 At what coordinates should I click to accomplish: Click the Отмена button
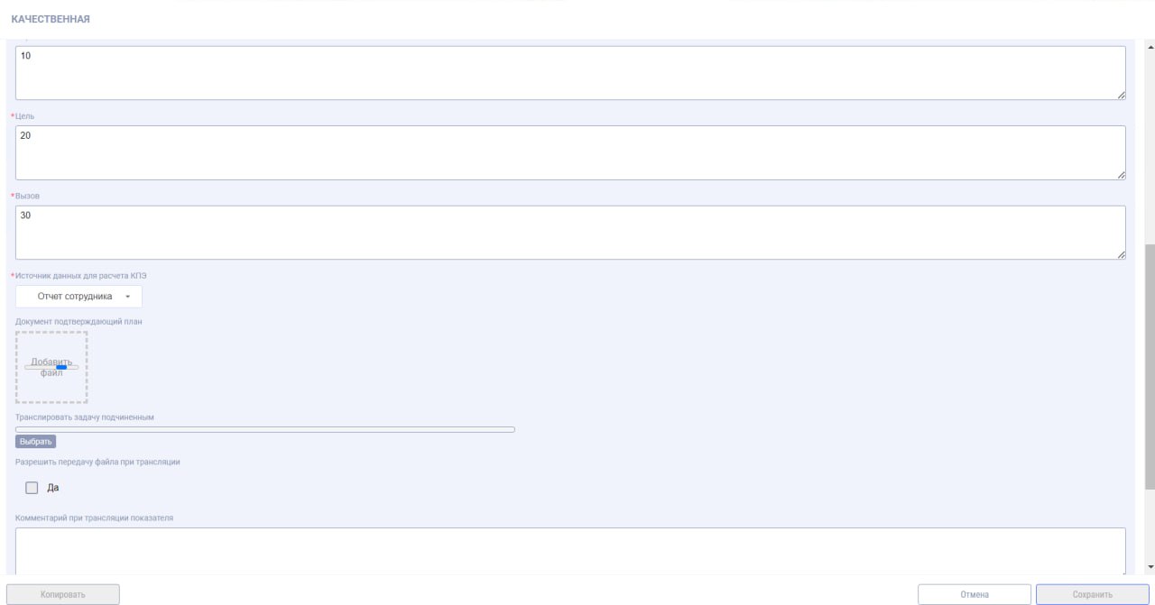975,594
